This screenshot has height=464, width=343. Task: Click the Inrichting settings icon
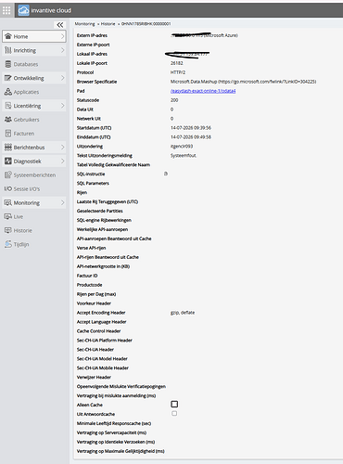8,50
